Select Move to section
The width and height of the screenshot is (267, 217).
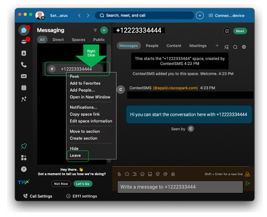(x=85, y=131)
